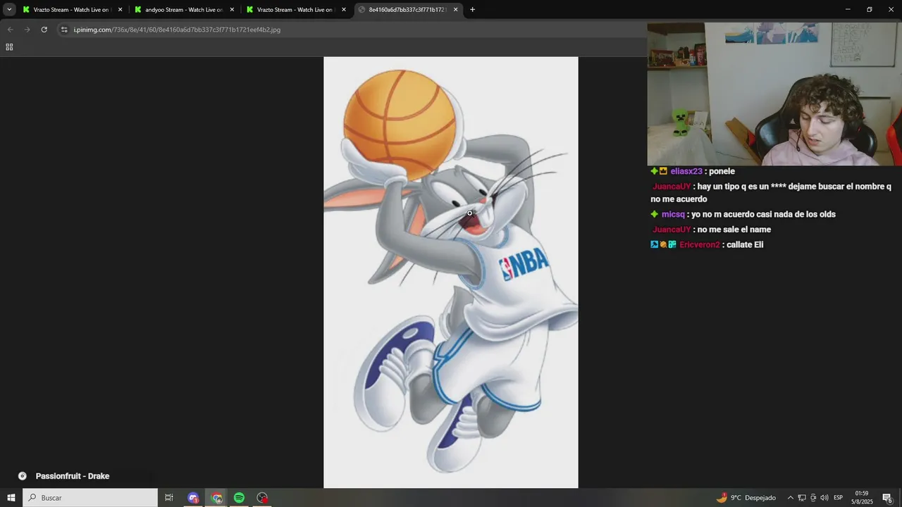Image resolution: width=902 pixels, height=507 pixels.
Task: Open the purple app with notification badge
Action: click(x=193, y=498)
